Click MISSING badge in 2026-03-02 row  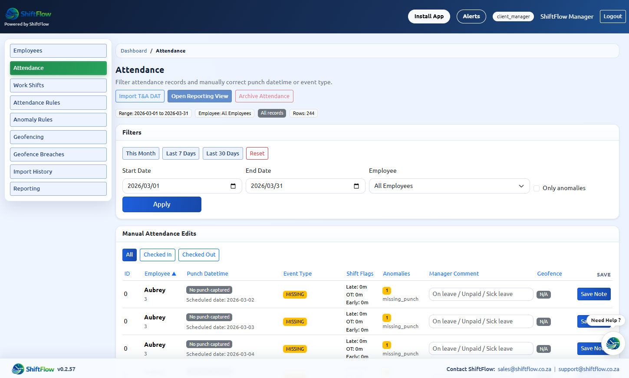point(295,295)
